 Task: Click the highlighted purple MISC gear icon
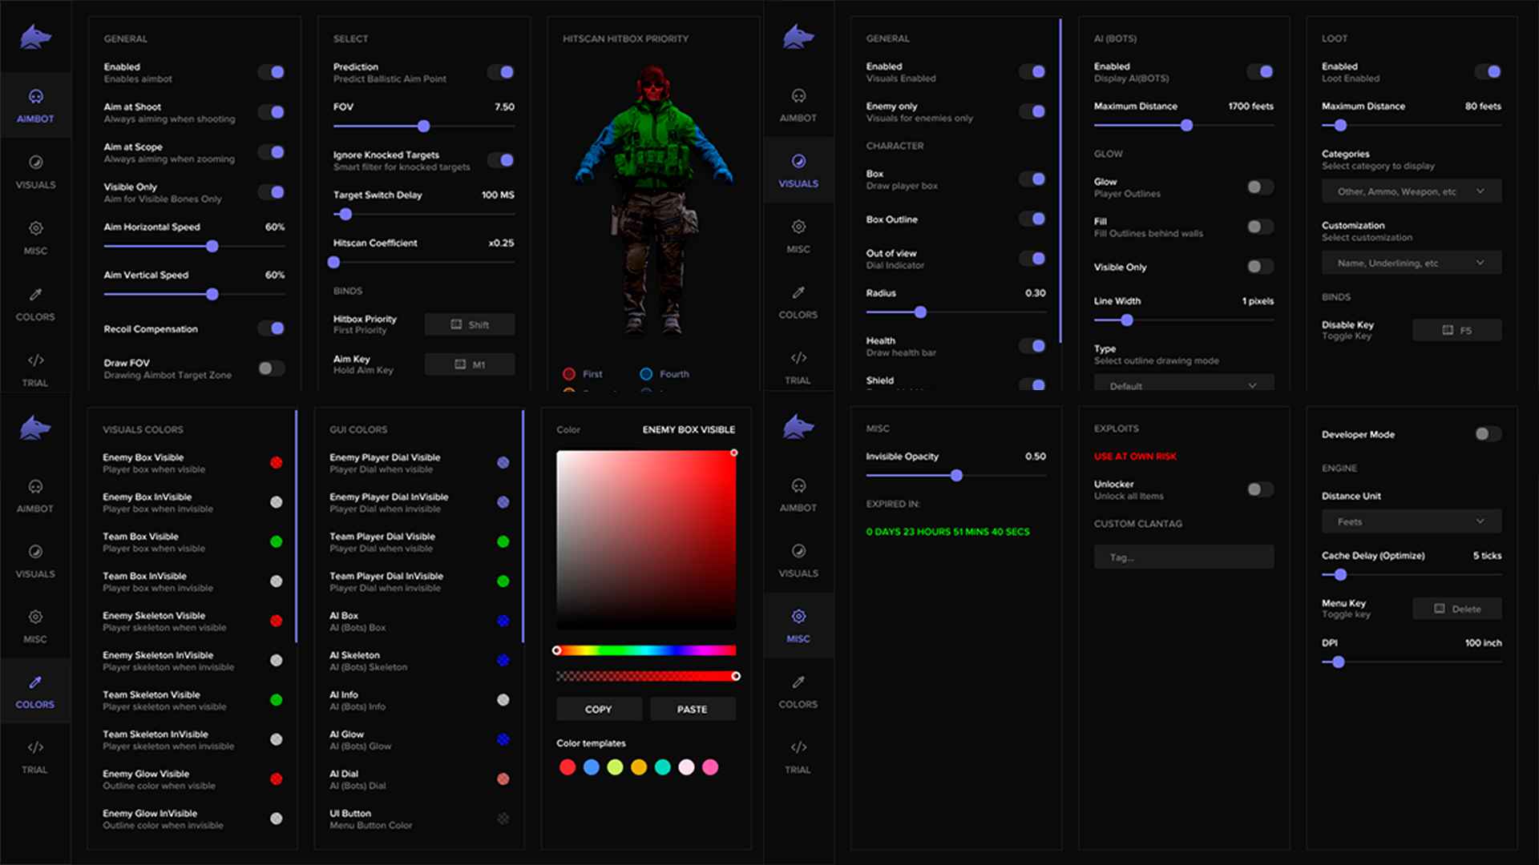798,617
